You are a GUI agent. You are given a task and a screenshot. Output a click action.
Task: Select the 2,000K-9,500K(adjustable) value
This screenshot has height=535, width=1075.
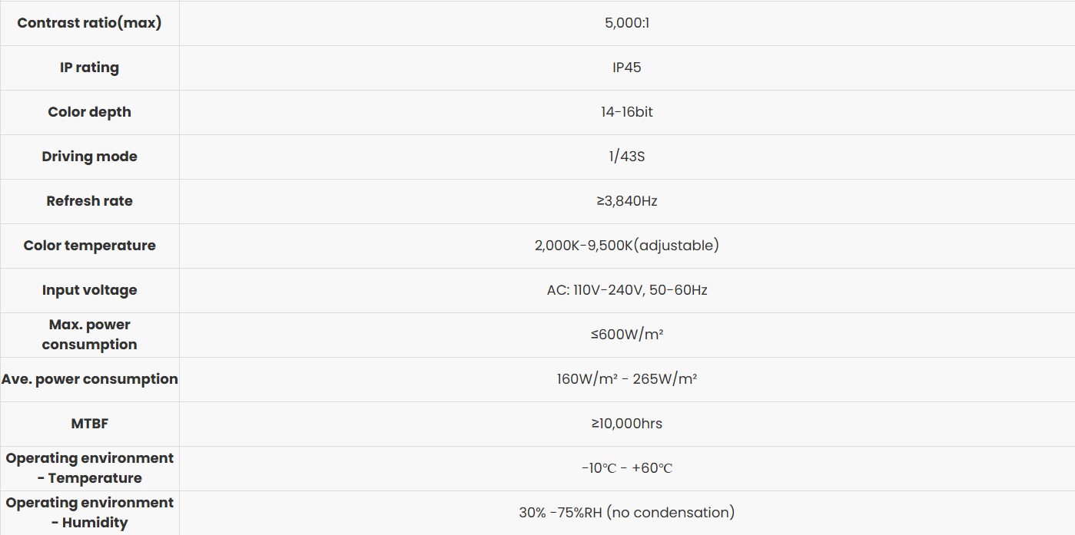coord(627,246)
